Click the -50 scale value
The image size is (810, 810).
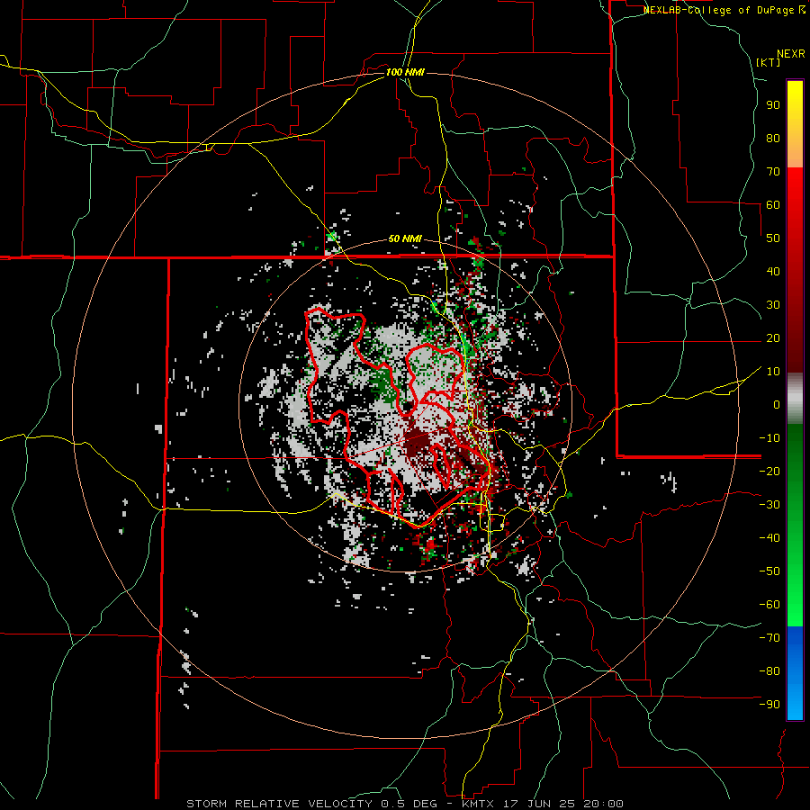(x=769, y=571)
